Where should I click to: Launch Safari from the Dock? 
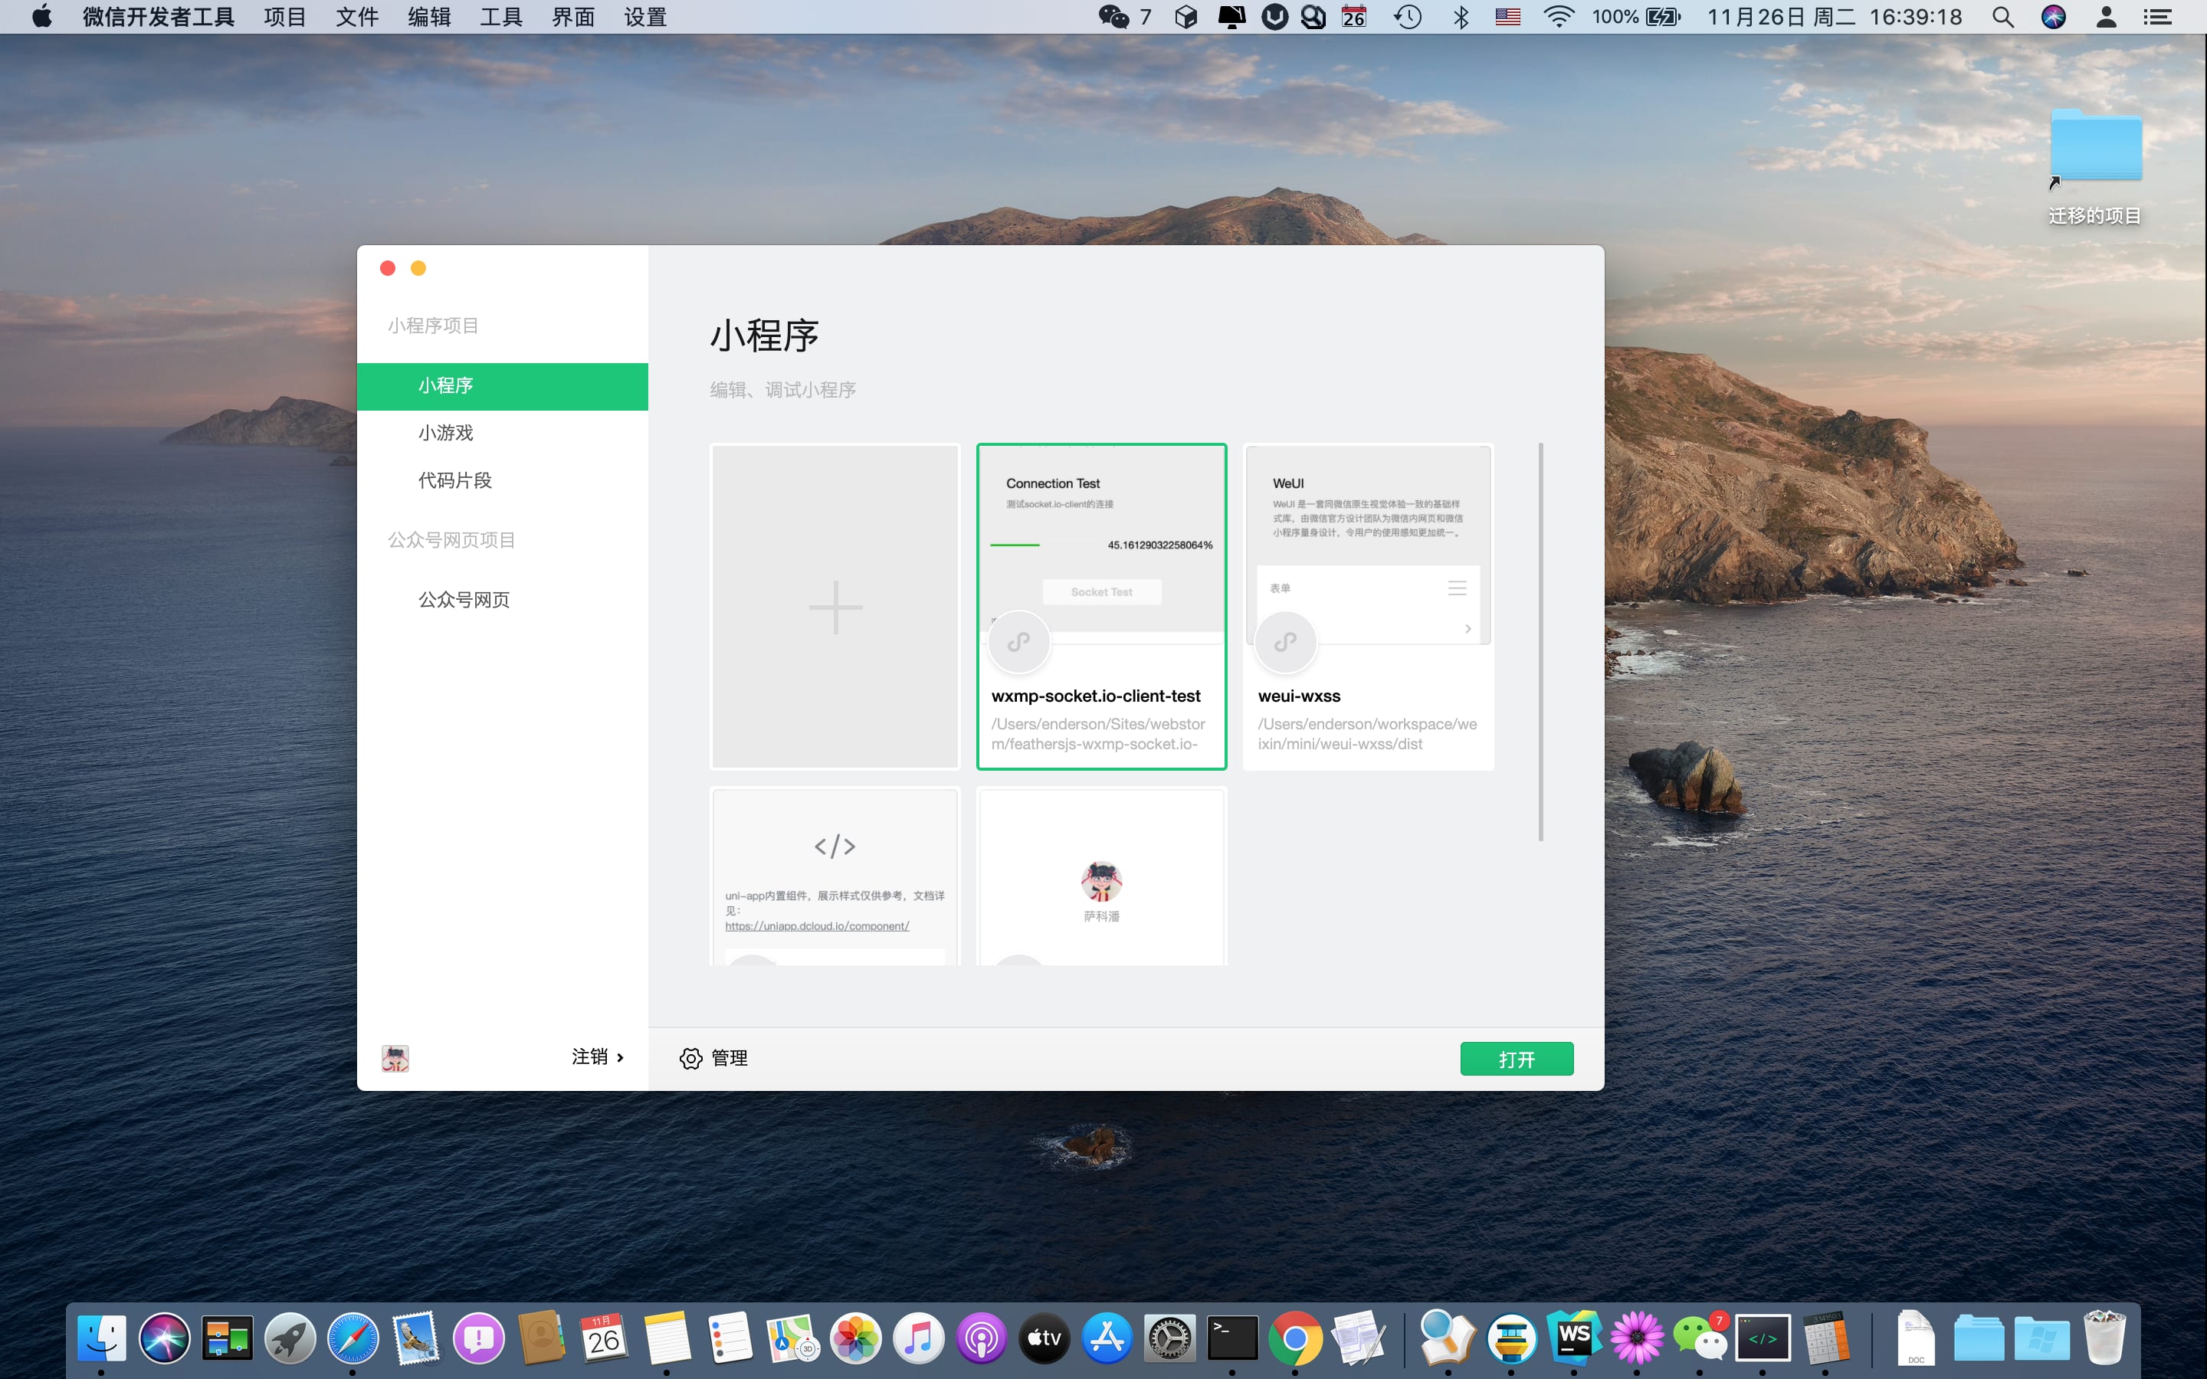click(353, 1338)
